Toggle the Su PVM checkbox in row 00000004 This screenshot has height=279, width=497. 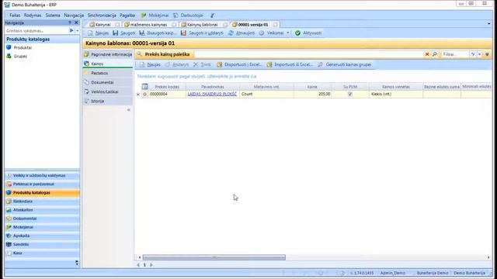pos(350,94)
